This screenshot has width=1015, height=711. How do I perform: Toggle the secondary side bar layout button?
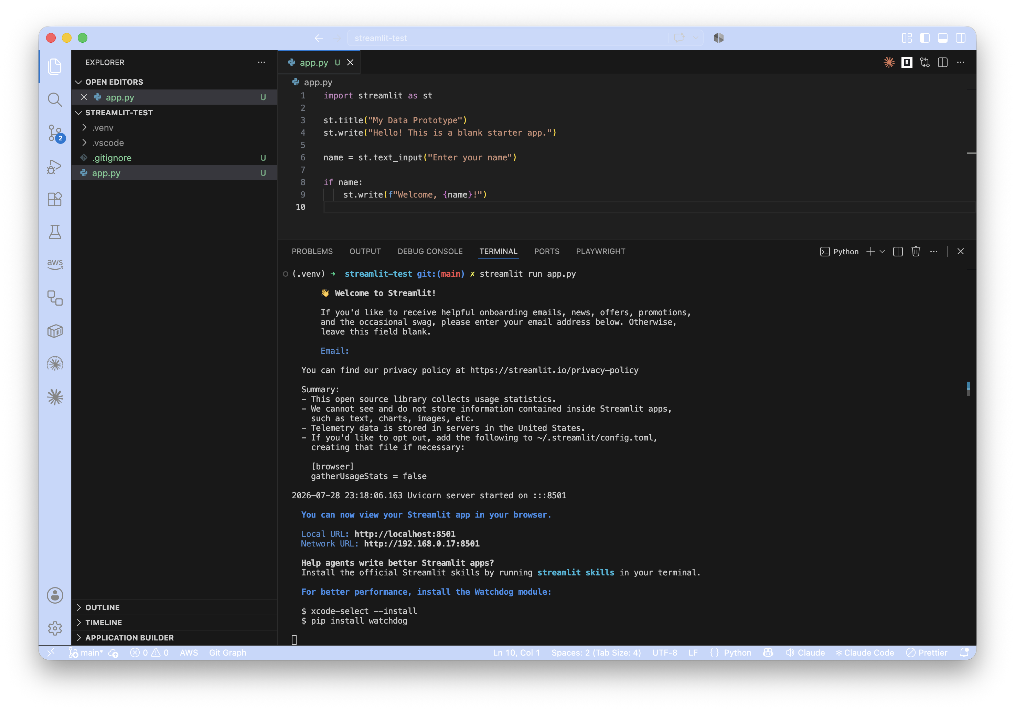click(961, 38)
